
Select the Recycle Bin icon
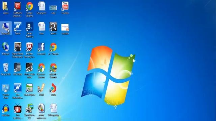point(6,68)
